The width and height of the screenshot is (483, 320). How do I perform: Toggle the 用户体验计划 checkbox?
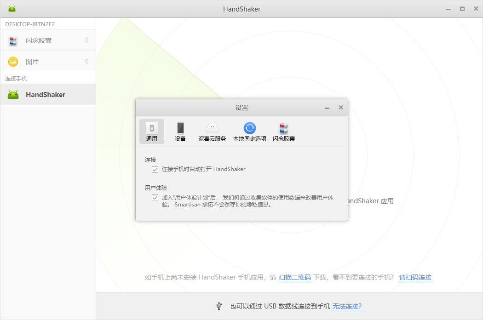(x=155, y=198)
